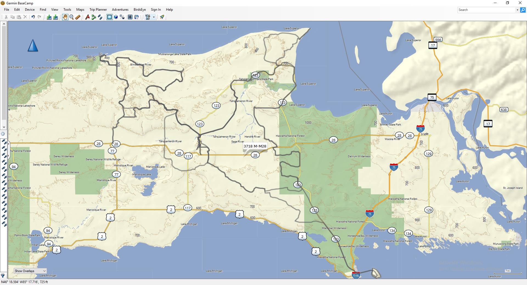527x285 pixels.
Task: Click the De Tour State Park label
Action: pyautogui.click(x=499, y=249)
